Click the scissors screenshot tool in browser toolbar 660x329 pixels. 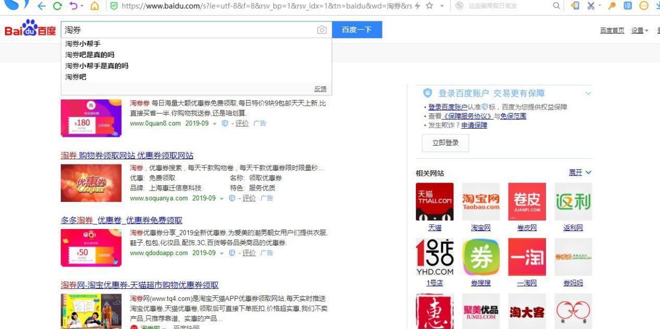point(591,5)
